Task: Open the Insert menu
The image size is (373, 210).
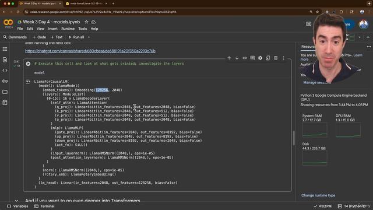Action: [x=52, y=29]
